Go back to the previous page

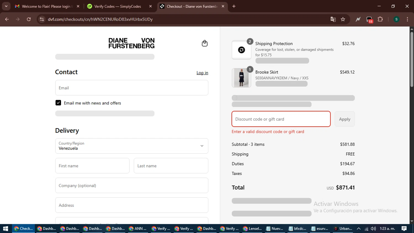(7, 19)
